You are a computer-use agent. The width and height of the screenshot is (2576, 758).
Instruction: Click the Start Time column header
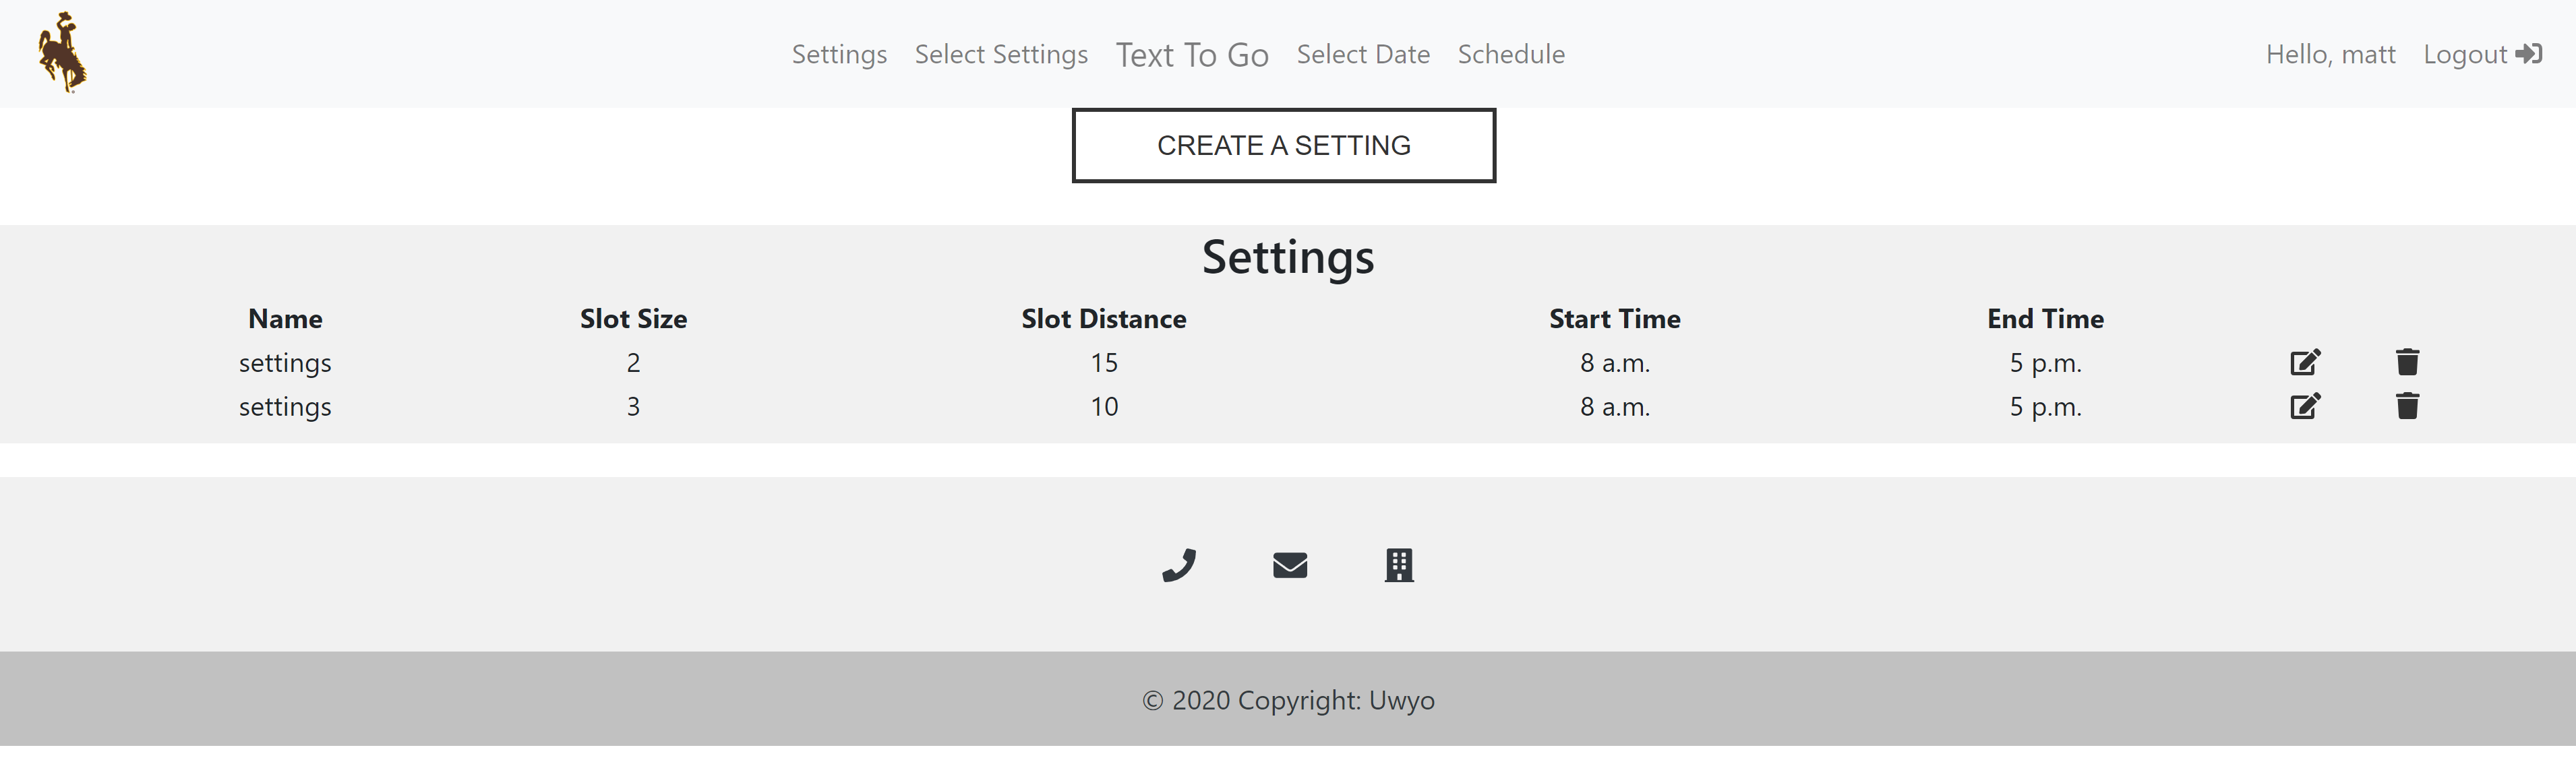coord(1615,318)
